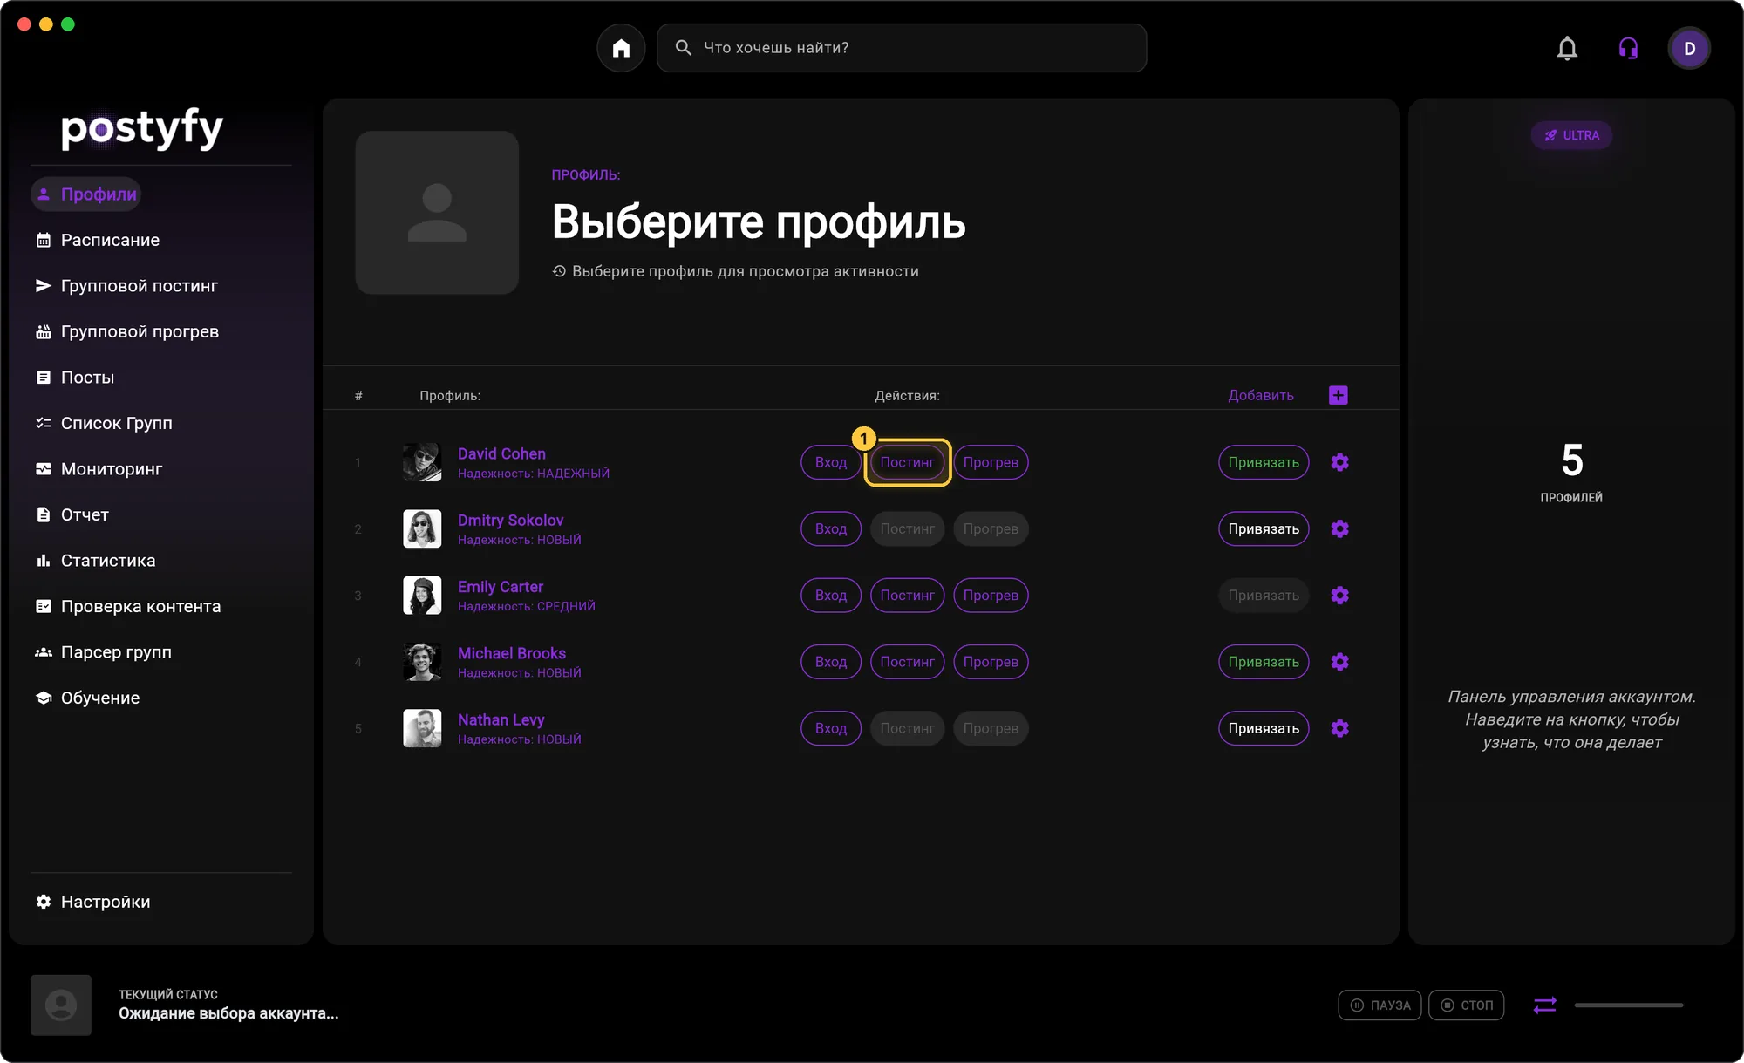
Task: Open settings gear for Michael Brooks
Action: click(1339, 662)
